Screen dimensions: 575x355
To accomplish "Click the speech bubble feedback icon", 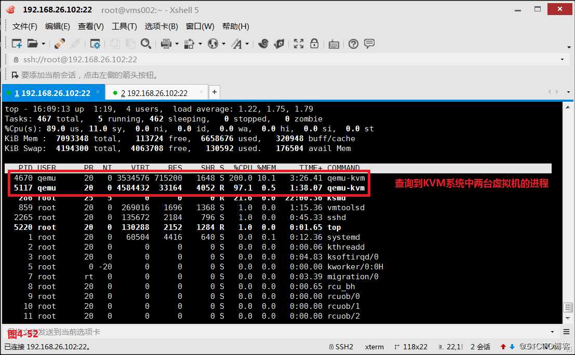I will coord(369,44).
